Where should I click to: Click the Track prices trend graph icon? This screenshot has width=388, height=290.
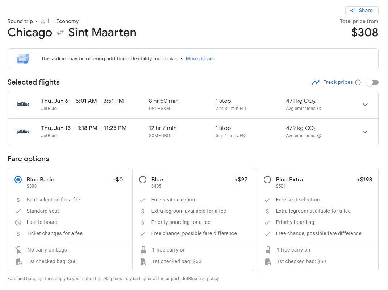(x=315, y=82)
